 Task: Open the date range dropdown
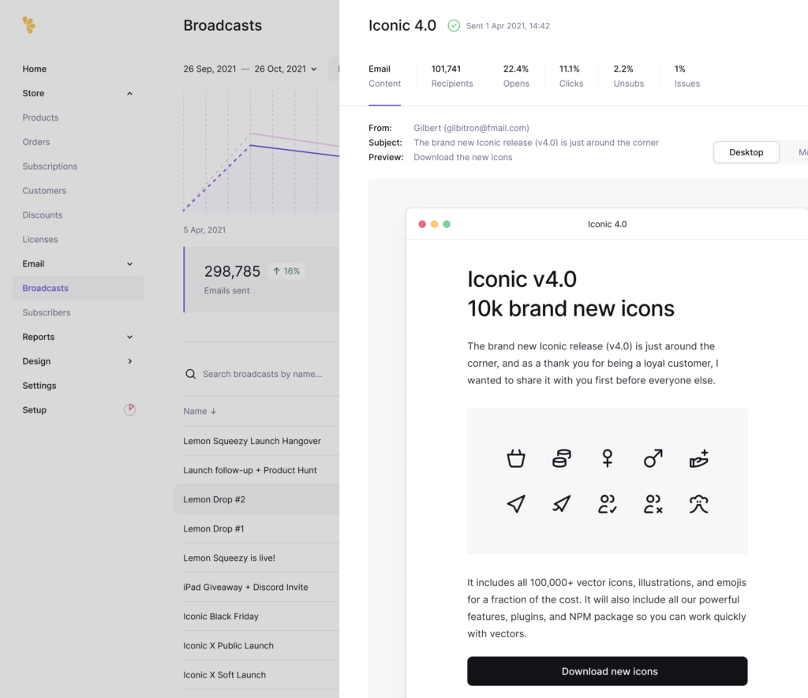coord(250,69)
